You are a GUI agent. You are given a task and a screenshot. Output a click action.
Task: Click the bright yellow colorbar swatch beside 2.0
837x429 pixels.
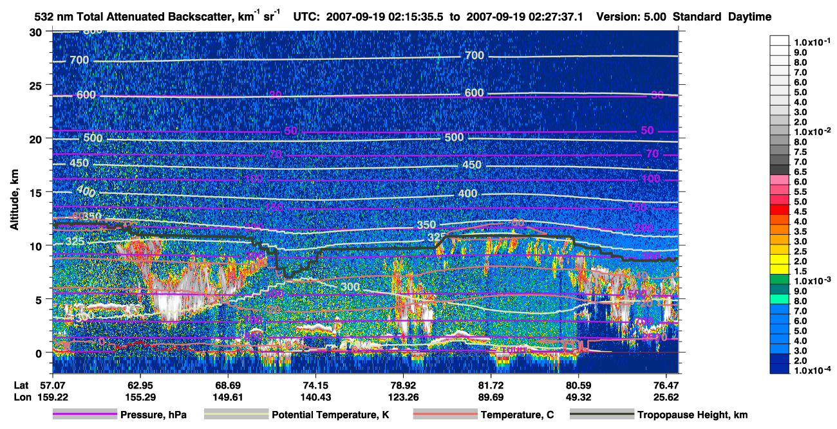point(779,259)
